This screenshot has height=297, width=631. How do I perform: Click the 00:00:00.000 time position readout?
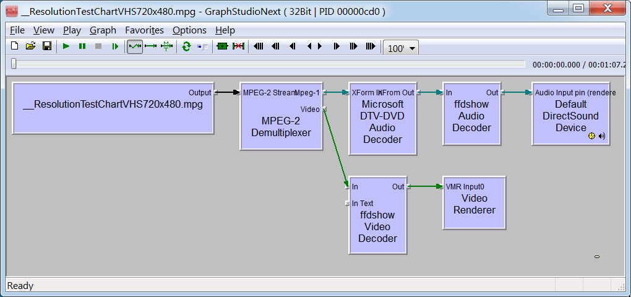pyautogui.click(x=557, y=64)
